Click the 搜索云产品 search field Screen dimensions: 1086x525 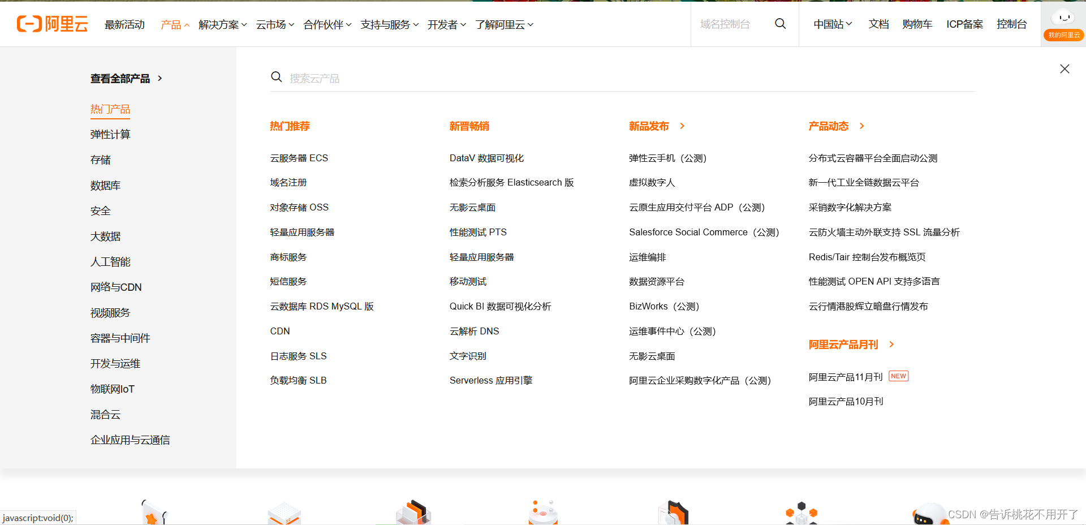[622, 78]
